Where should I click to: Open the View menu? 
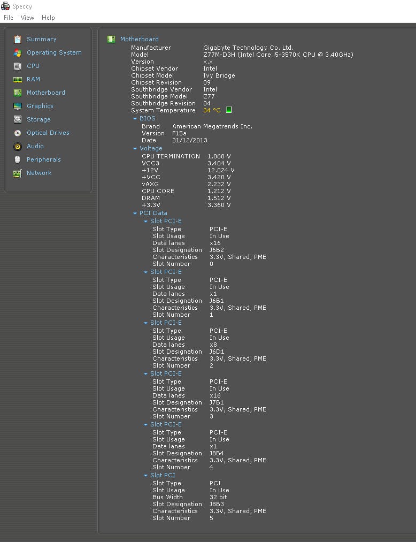[27, 18]
